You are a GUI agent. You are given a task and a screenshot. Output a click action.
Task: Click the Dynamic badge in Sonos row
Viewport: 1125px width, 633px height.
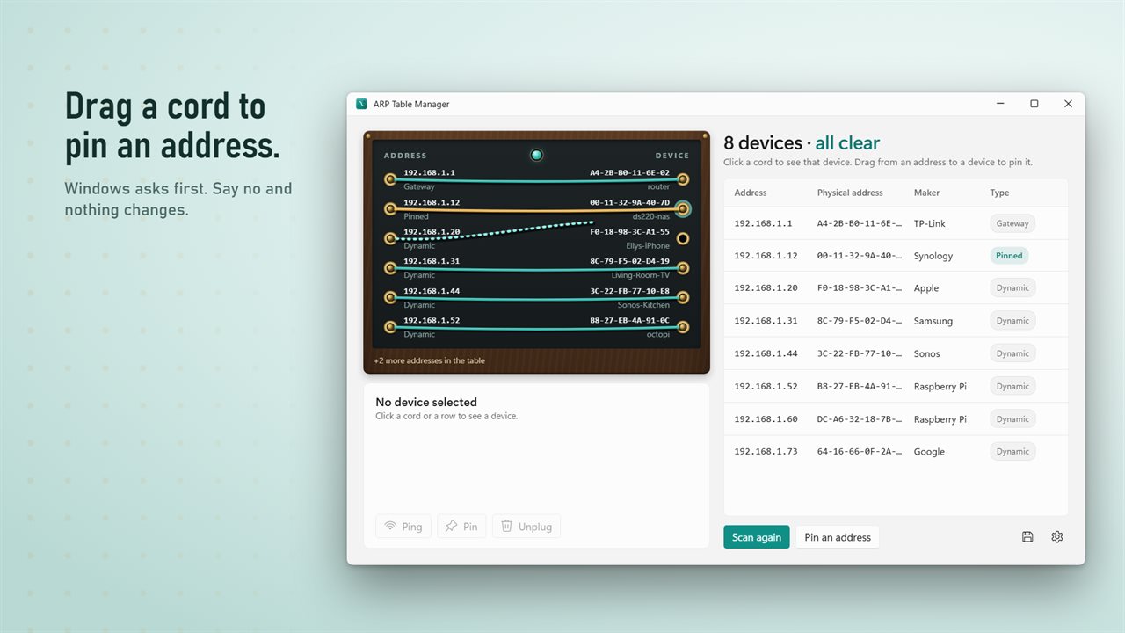(1012, 353)
